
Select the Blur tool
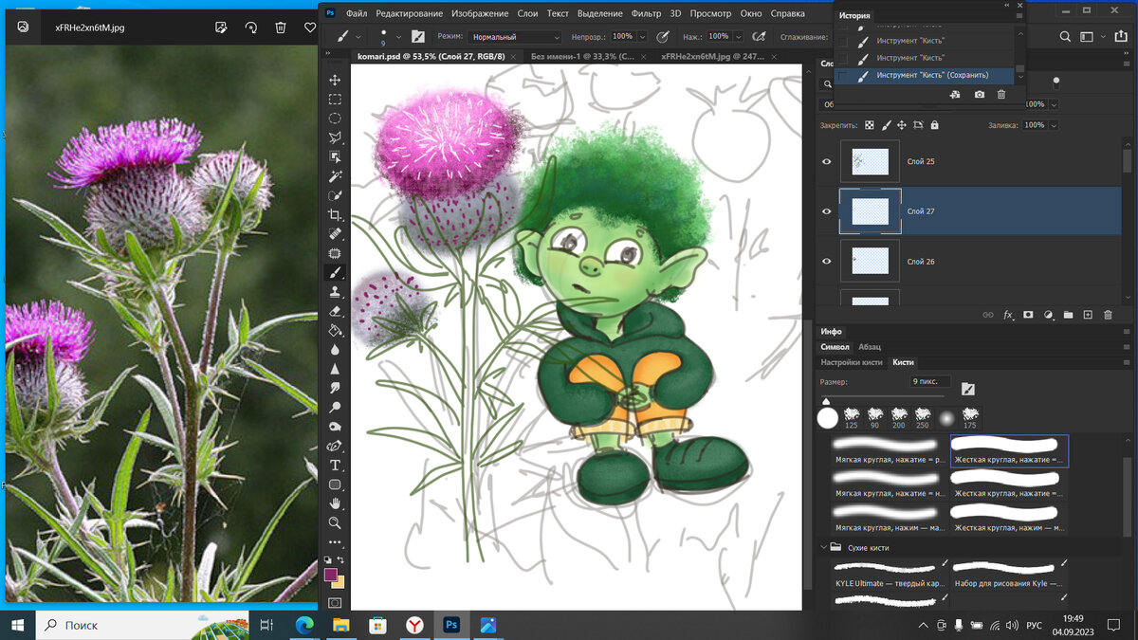click(335, 350)
